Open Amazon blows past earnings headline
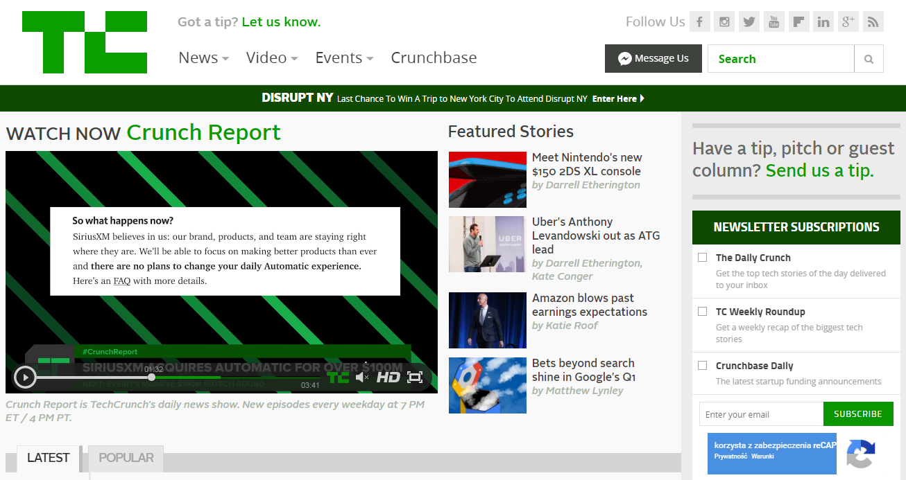 pyautogui.click(x=590, y=305)
